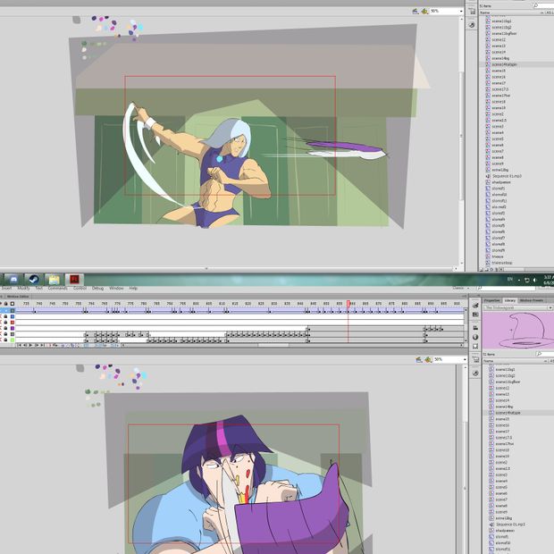Screen dimensions: 554x554
Task: Open the Modify menu
Action: (23, 289)
